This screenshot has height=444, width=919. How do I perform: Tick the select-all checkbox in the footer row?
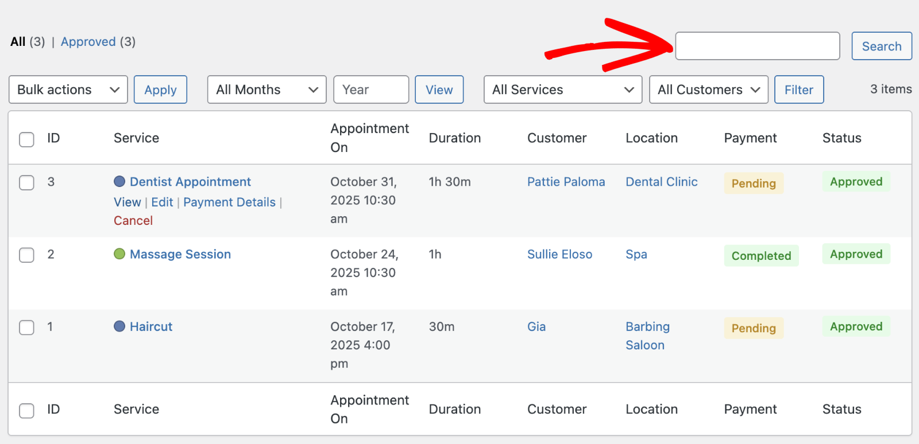[26, 411]
